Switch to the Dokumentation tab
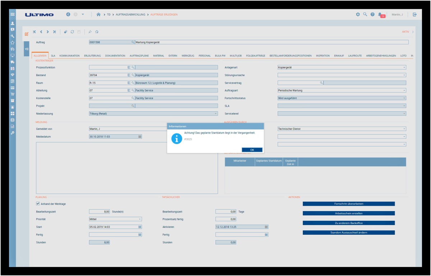Viewport: 431px width, 276px height. click(x=115, y=56)
